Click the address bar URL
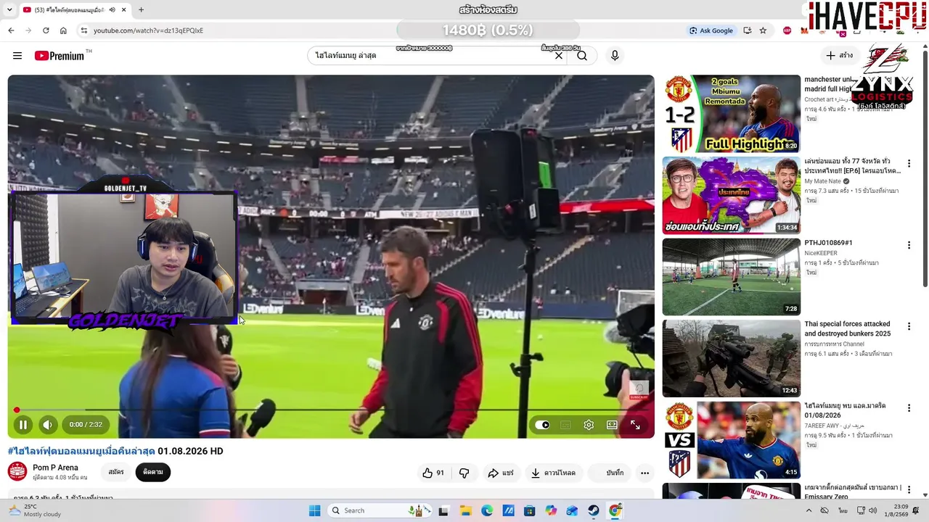 148,30
